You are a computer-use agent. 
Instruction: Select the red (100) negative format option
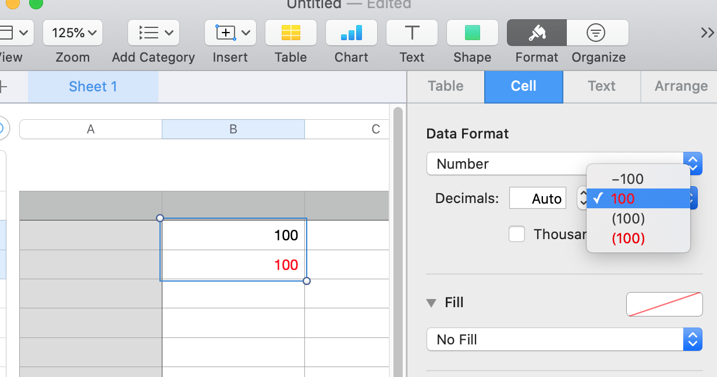pos(628,239)
